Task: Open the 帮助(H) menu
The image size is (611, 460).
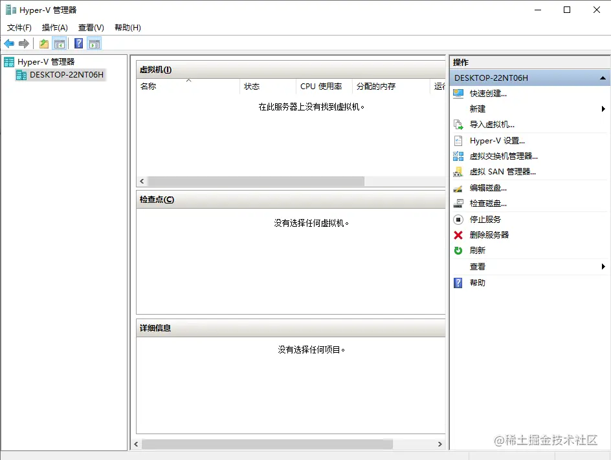Action: pos(128,28)
